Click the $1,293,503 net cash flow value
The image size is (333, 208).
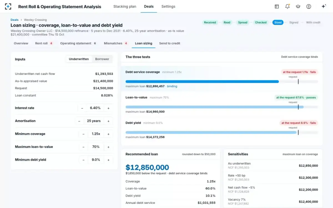click(x=104, y=74)
